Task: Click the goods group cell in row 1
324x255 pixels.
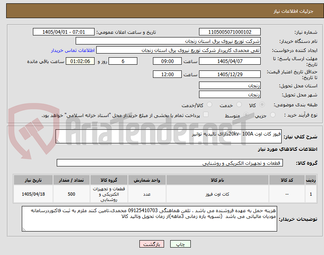Action: tap(109, 194)
